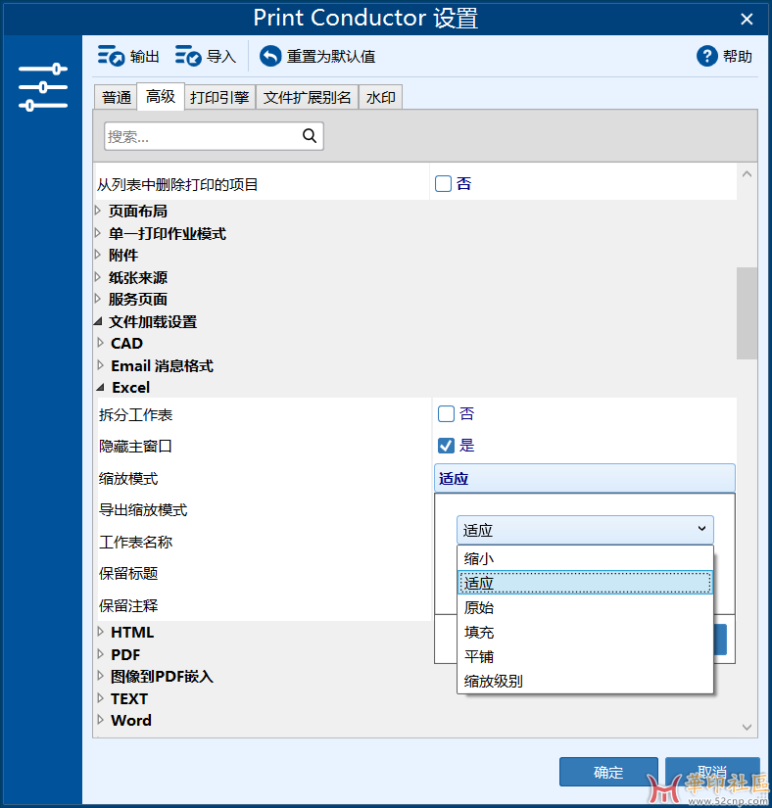Collapse the 文件加载设置 section
The image size is (772, 808).
point(98,321)
